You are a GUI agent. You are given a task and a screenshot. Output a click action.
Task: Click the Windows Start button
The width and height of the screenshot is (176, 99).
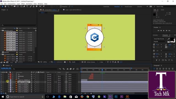coord(3,97)
